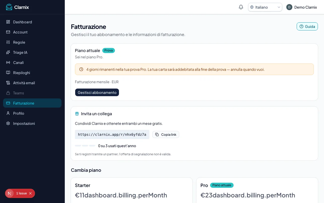Open Attività email page
The width and height of the screenshot is (324, 203).
pos(32,83)
